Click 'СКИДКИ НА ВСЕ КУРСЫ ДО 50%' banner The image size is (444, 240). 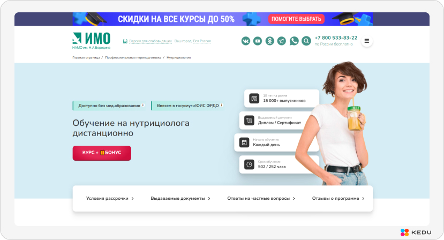pos(176,19)
